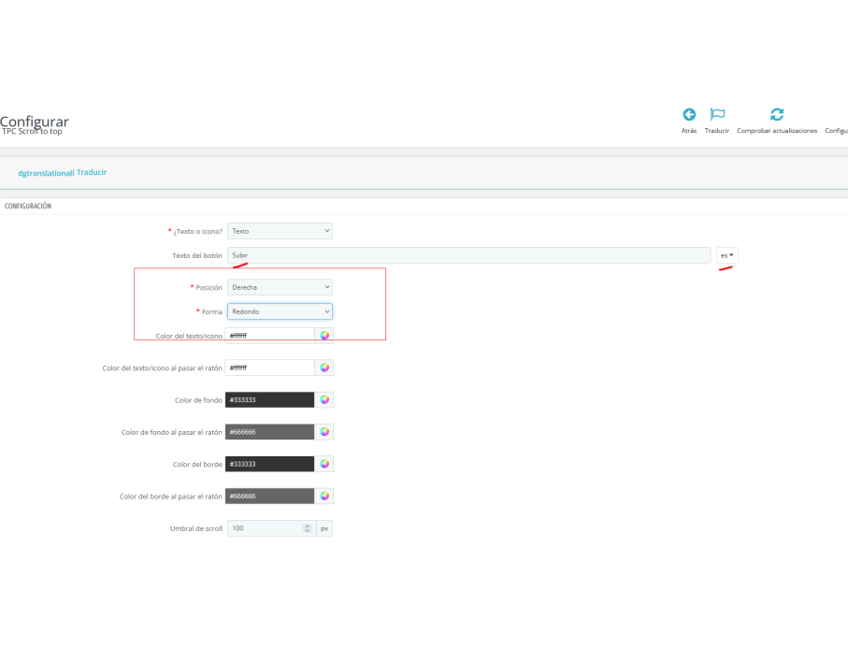The height and width of the screenshot is (648, 848).
Task: Open the ¿Texto o icono? dropdown
Action: point(280,231)
